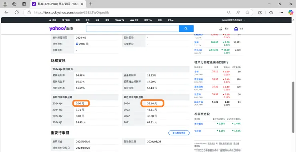Open 世芯-KY stock link

[198, 50]
